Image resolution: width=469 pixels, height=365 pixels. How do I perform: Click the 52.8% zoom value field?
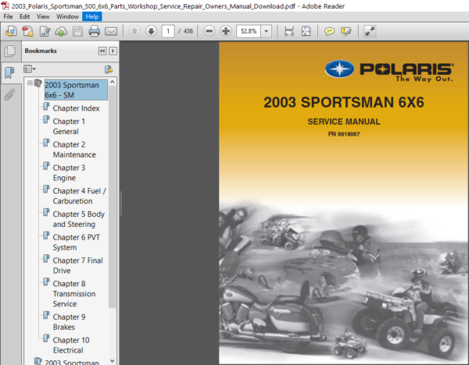tap(249, 31)
